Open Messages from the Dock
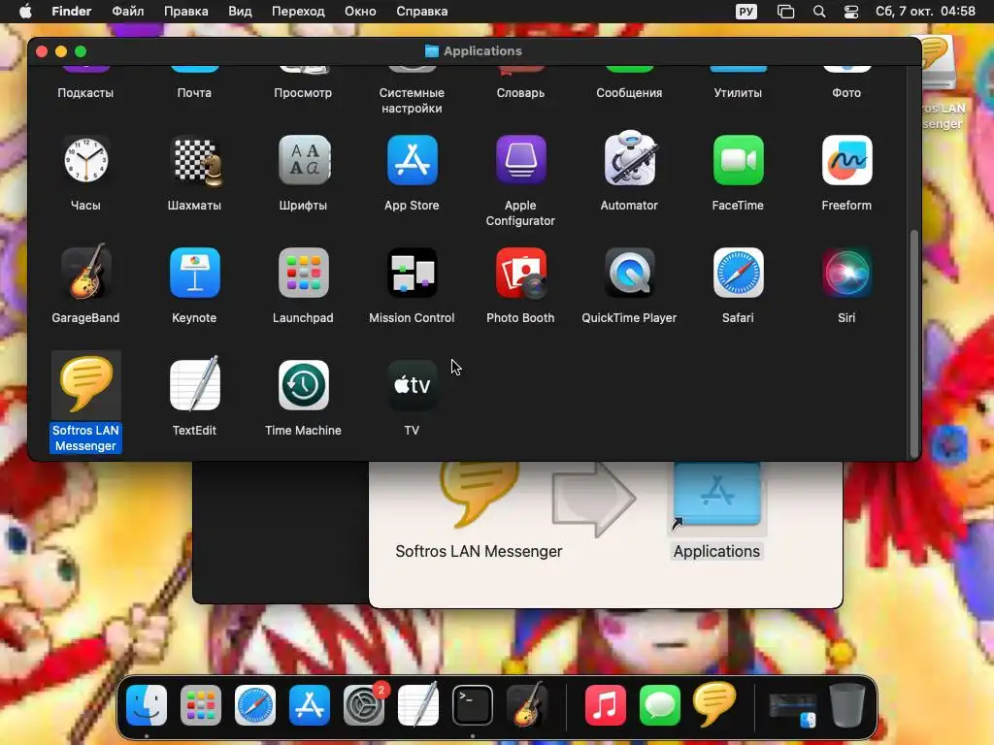 point(660,705)
